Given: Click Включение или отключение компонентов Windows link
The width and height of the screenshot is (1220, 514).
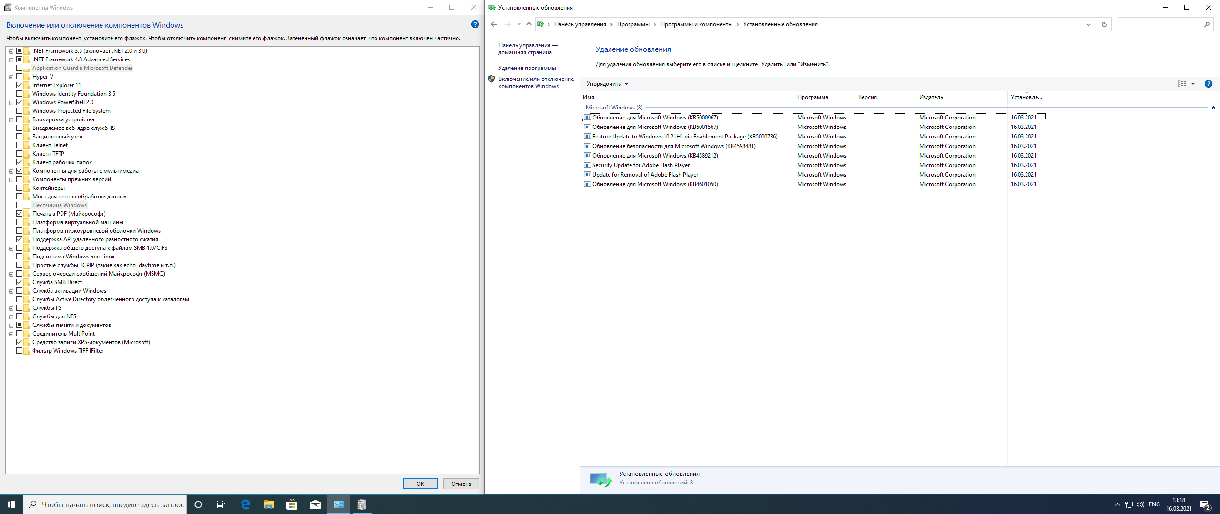Looking at the screenshot, I should tap(536, 83).
